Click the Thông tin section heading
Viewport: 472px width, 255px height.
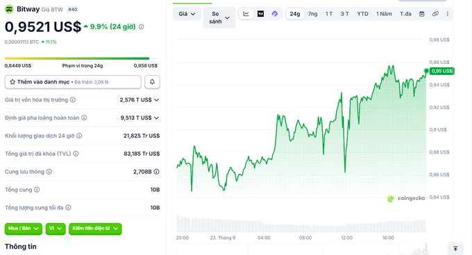click(20, 247)
